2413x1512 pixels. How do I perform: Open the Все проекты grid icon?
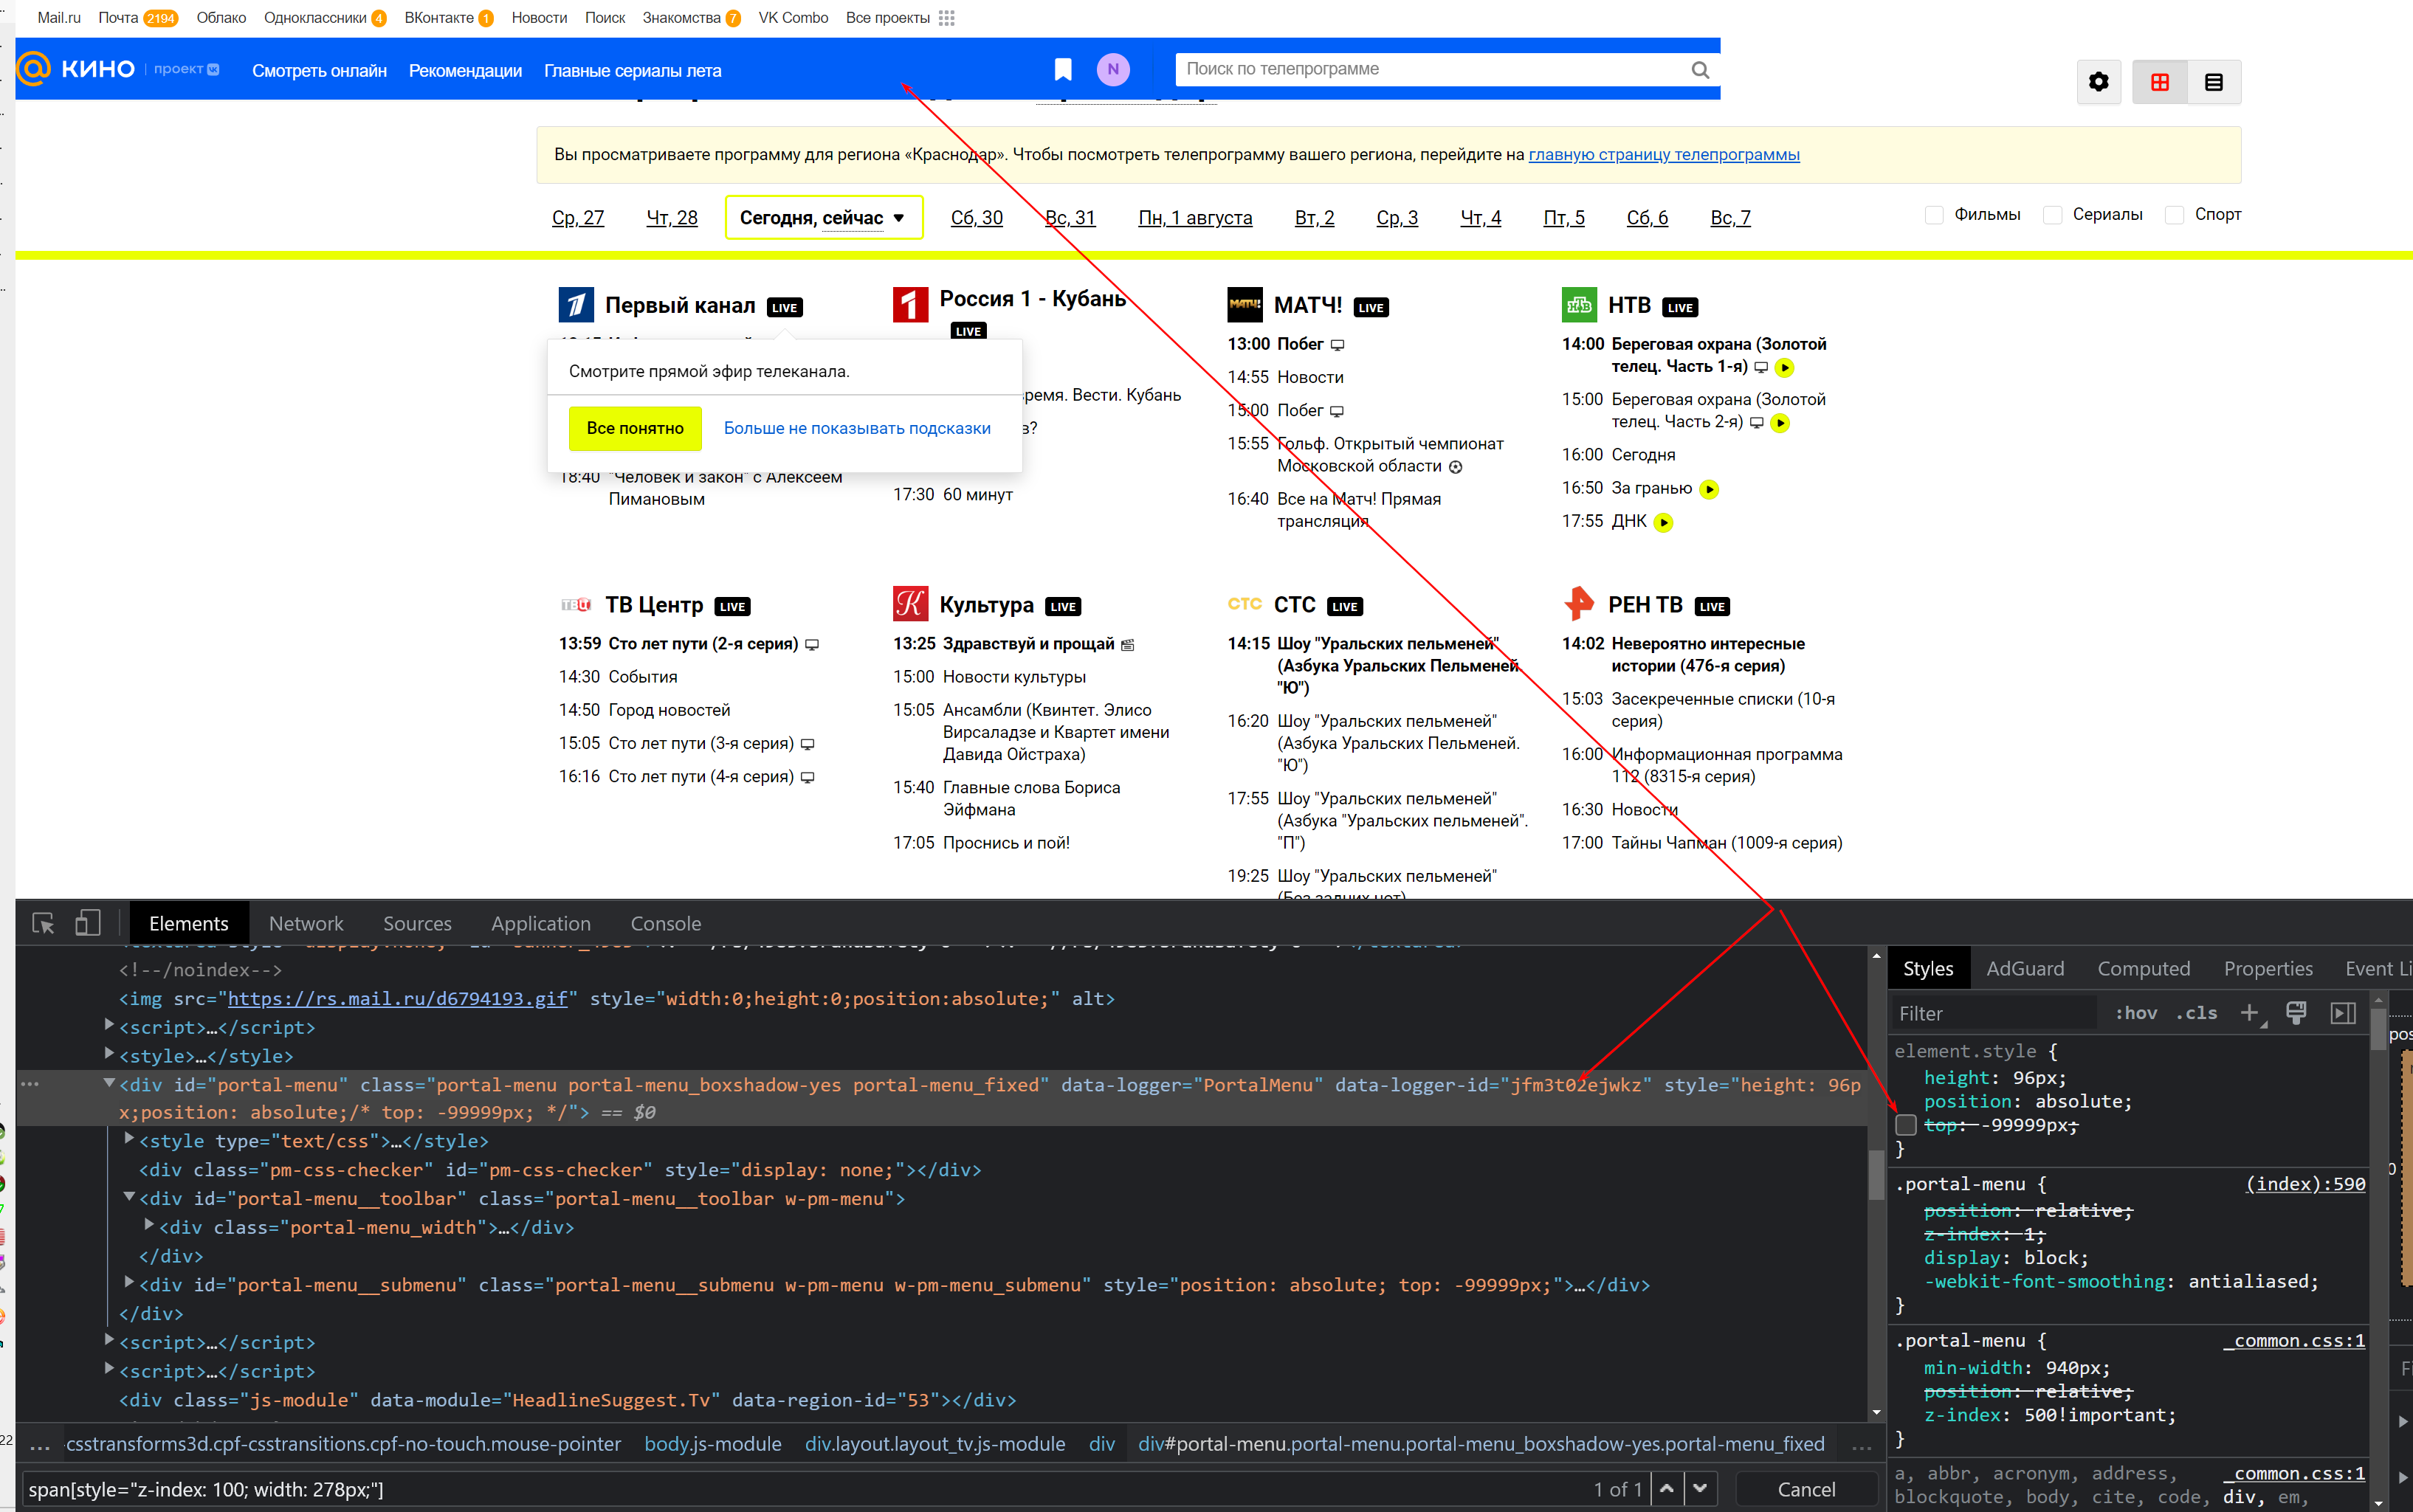[x=946, y=17]
